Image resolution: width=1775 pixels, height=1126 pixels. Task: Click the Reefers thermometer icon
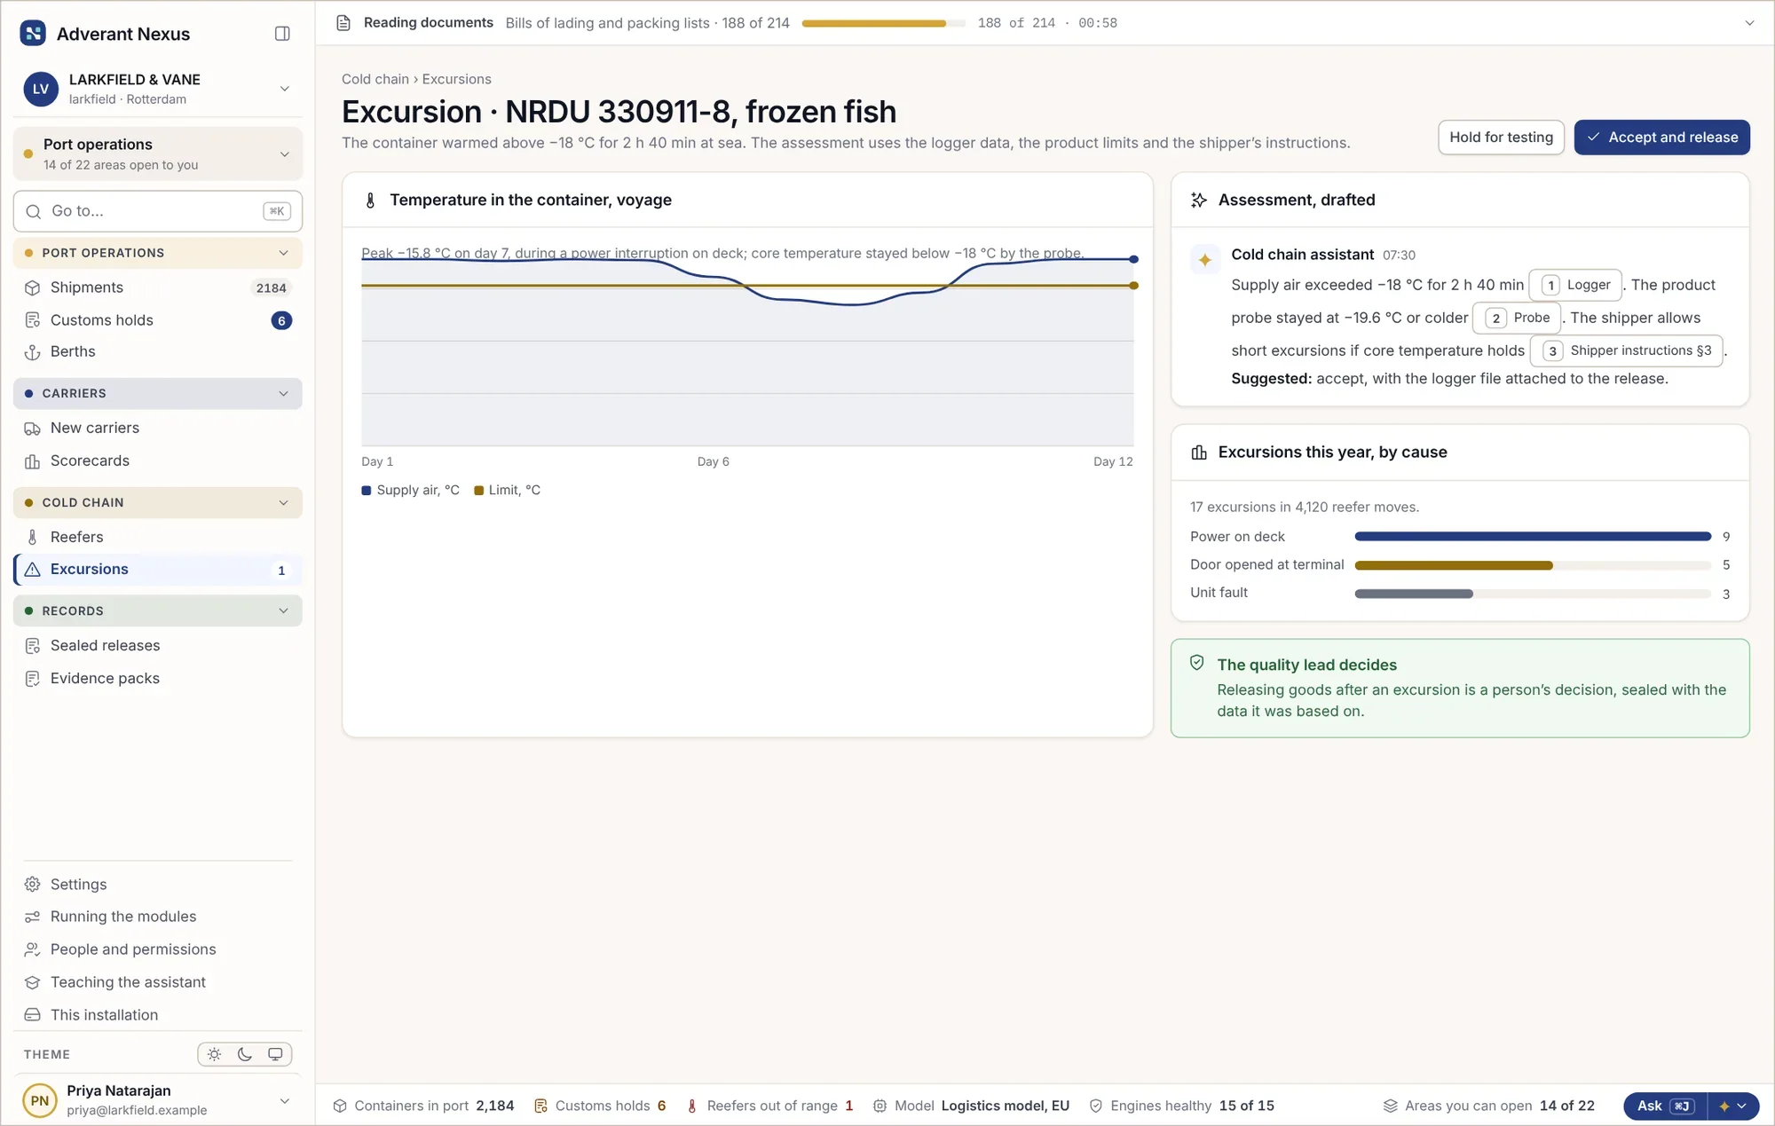pos(33,538)
